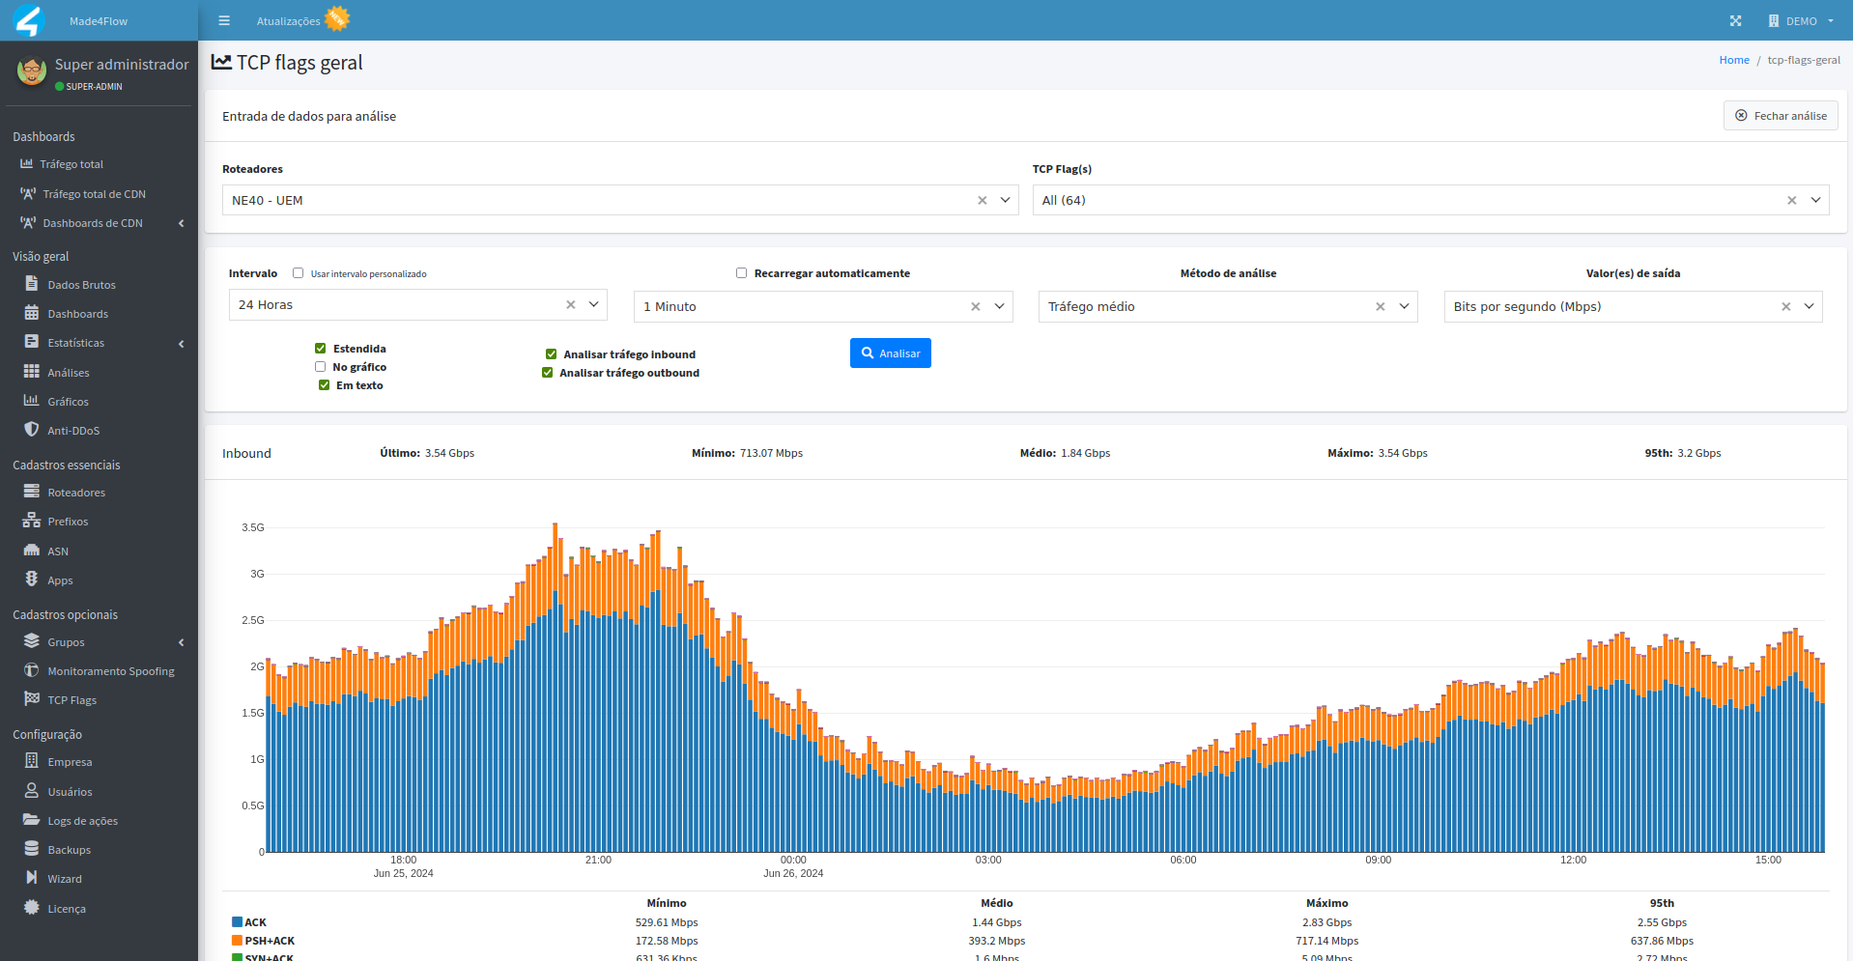
Task: Click the Usuários person icon
Action: tap(32, 791)
